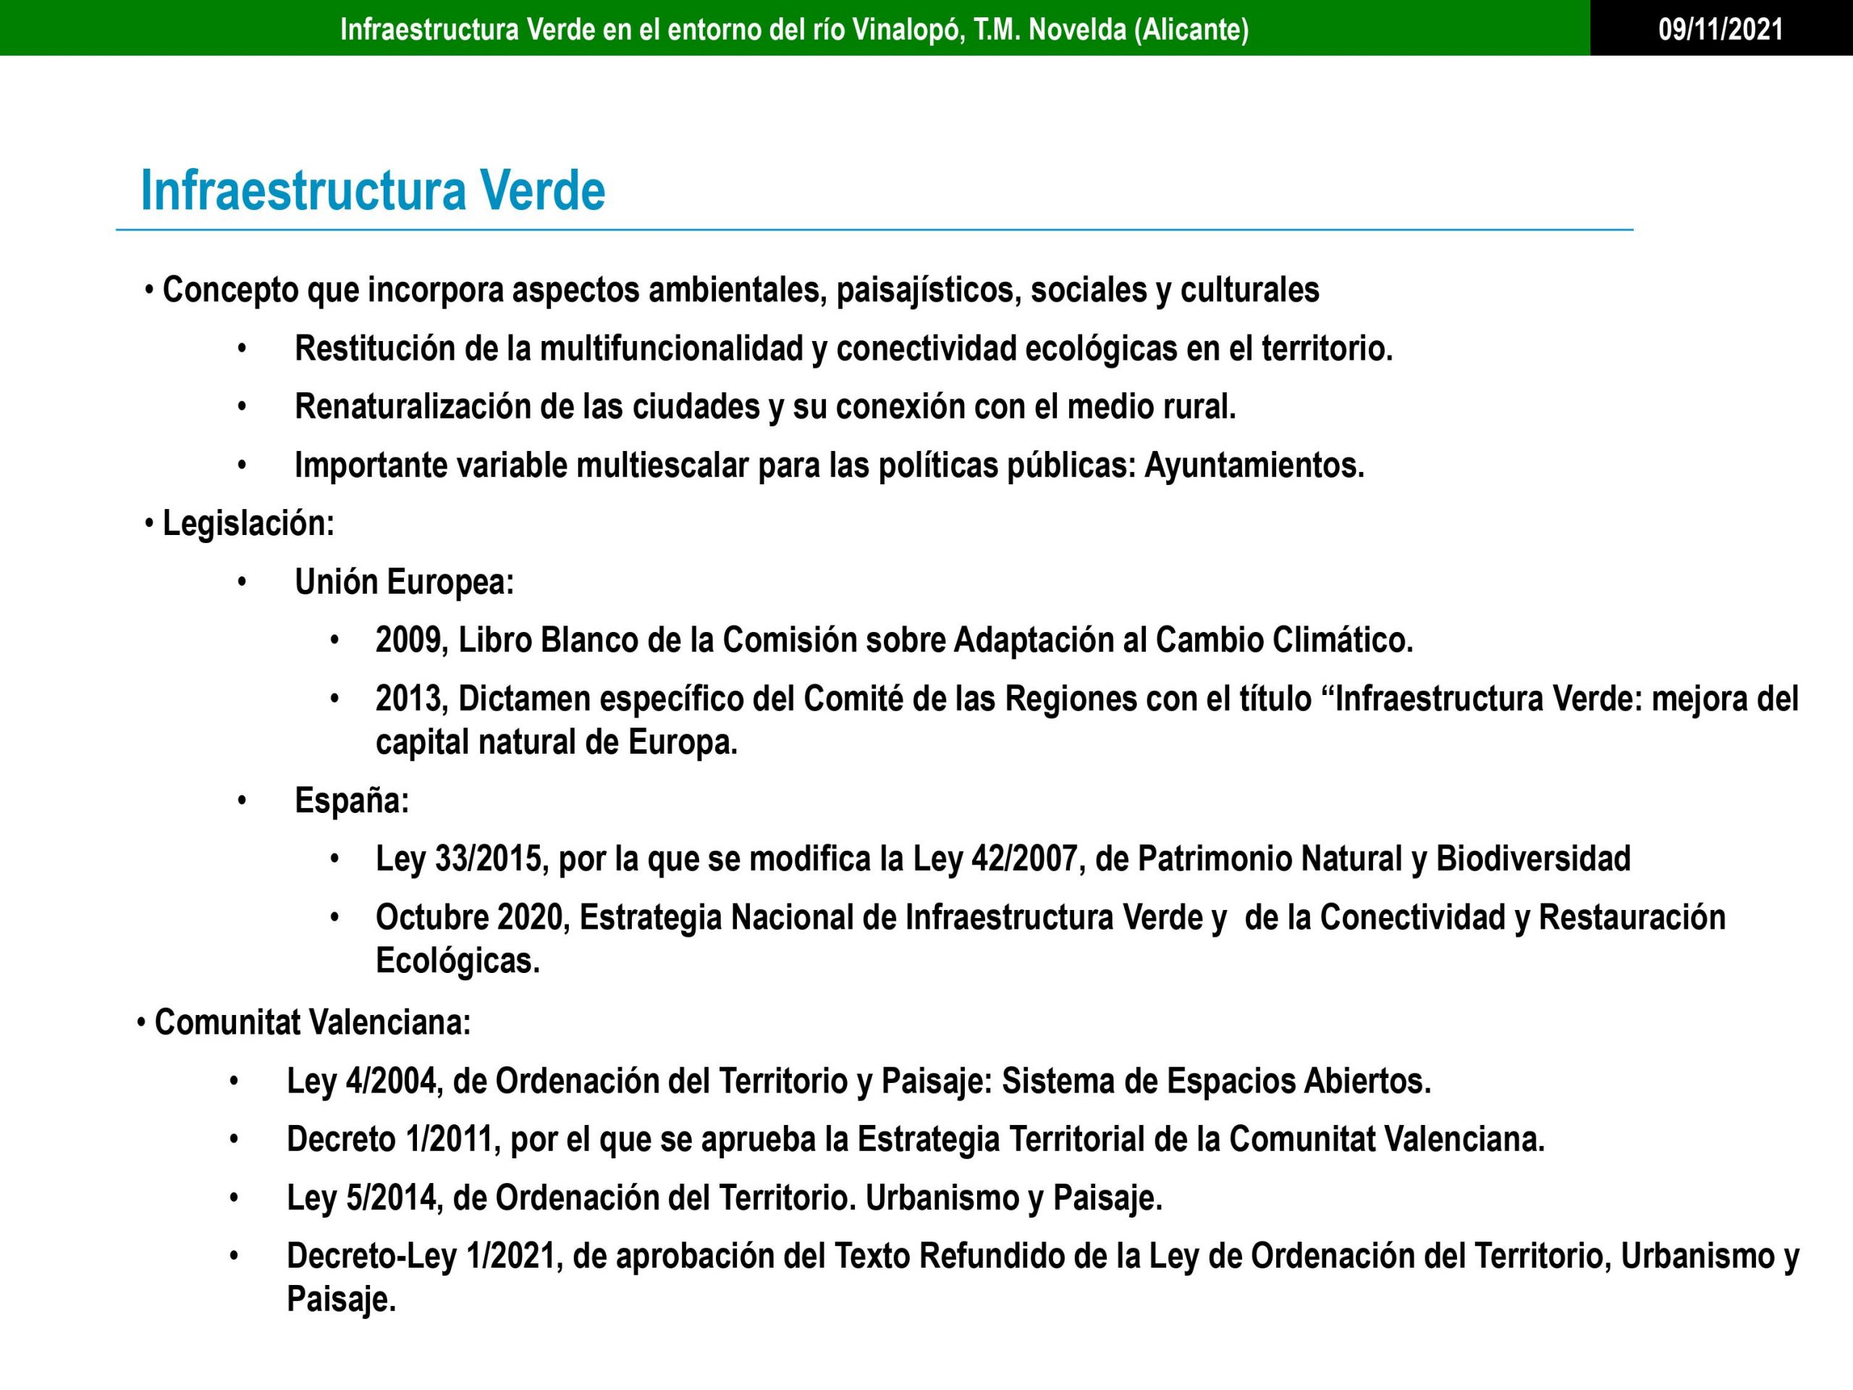Click 'capital natural de Europa' line
This screenshot has width=1853, height=1390.
tap(556, 741)
